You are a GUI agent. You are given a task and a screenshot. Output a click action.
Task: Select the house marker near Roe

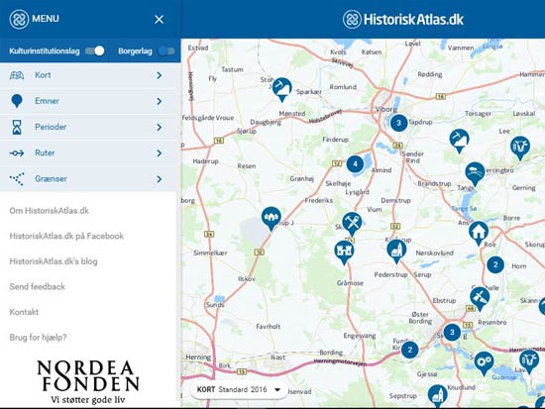pyautogui.click(x=479, y=232)
